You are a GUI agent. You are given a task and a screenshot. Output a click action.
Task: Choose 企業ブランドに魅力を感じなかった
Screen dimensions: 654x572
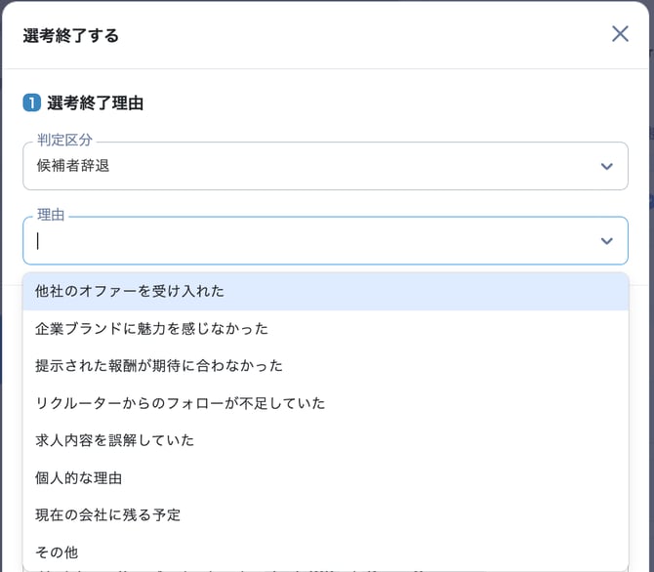point(151,329)
